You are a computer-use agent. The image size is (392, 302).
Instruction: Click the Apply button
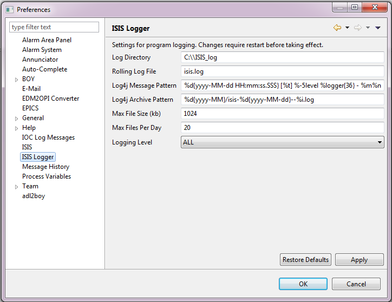pos(359,260)
